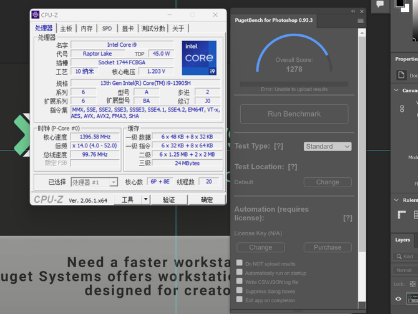418x314 pixels.
Task: Switch to the 内存 tab in CPU-Z
Action: click(x=87, y=29)
